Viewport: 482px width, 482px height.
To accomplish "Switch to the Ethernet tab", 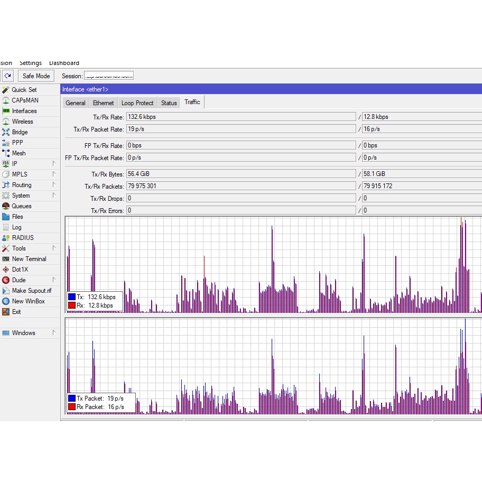I will click(103, 103).
